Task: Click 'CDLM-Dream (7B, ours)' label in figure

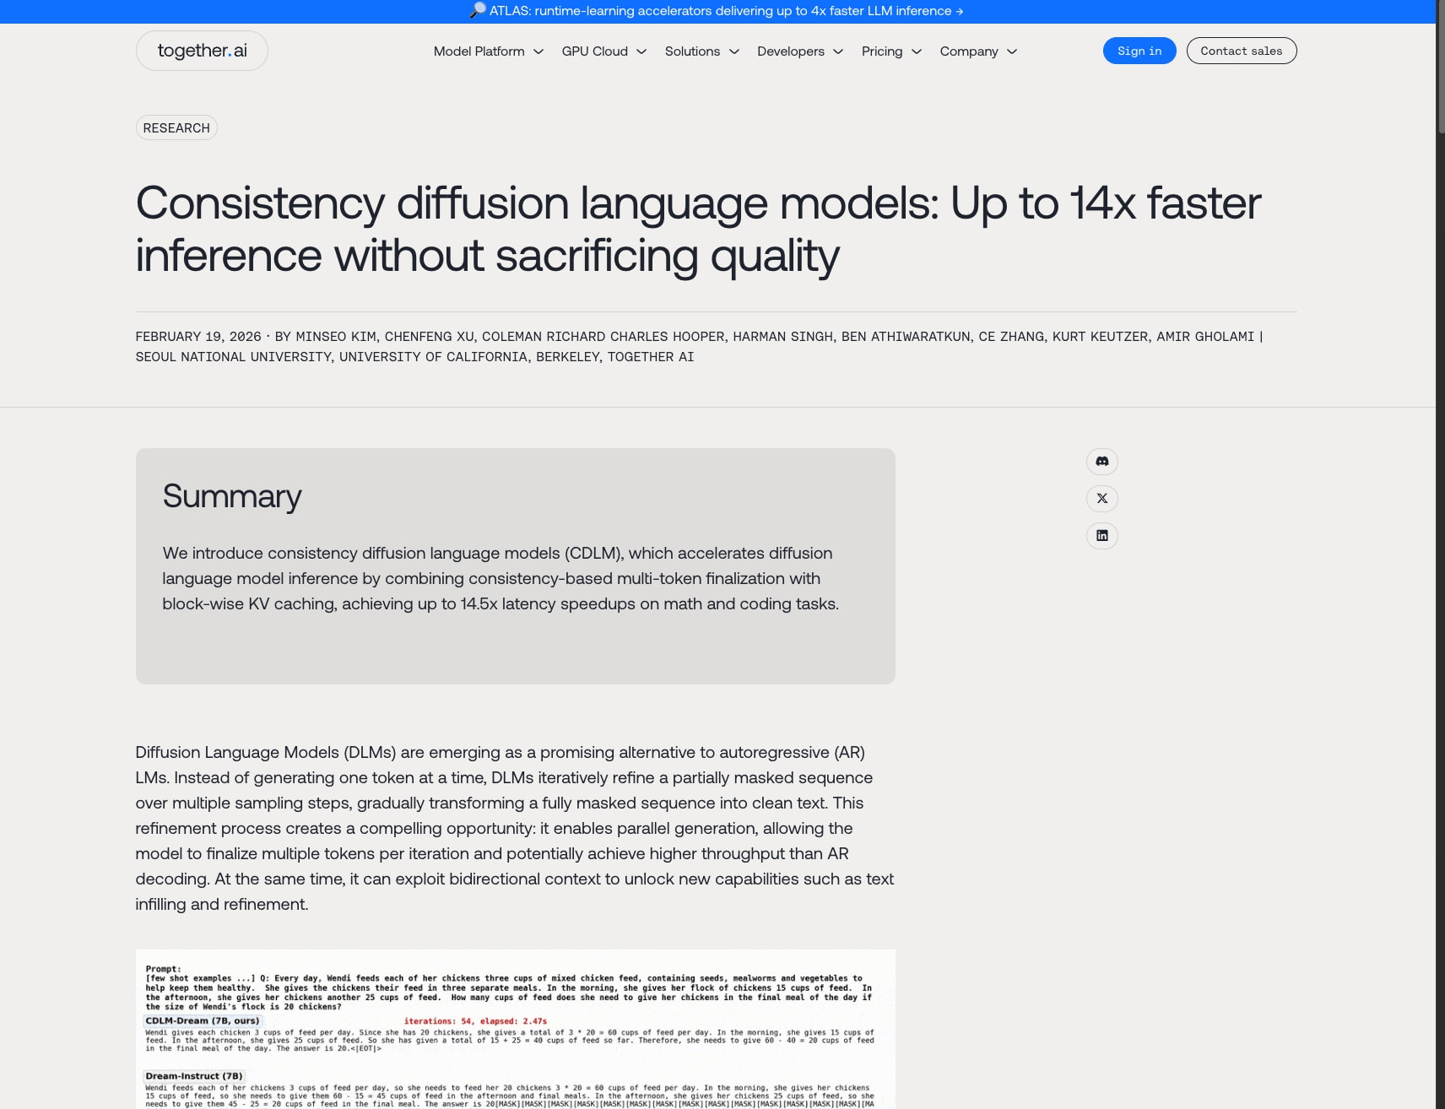Action: (x=203, y=1020)
